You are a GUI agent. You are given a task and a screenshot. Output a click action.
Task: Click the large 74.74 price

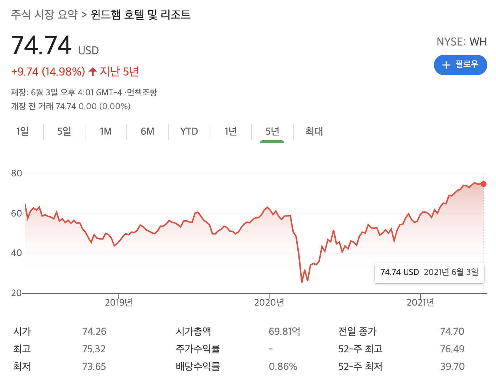(x=41, y=45)
